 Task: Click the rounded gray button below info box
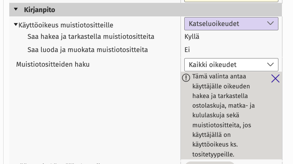(x=210, y=163)
